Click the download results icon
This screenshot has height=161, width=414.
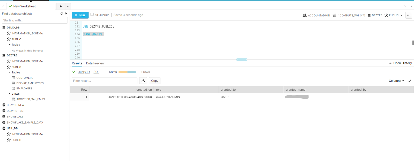coord(143,81)
